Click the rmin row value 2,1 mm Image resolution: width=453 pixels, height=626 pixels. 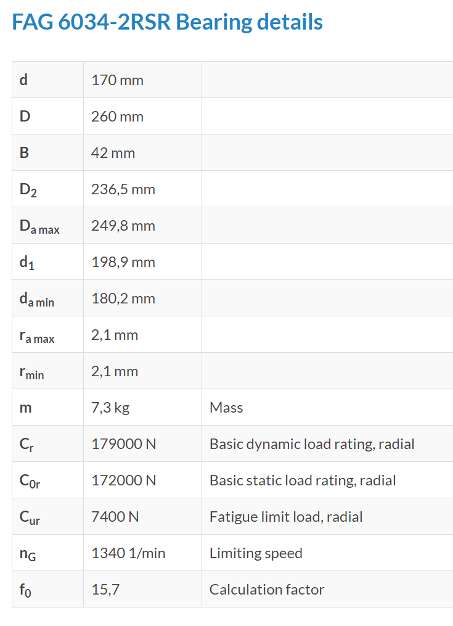tap(115, 371)
